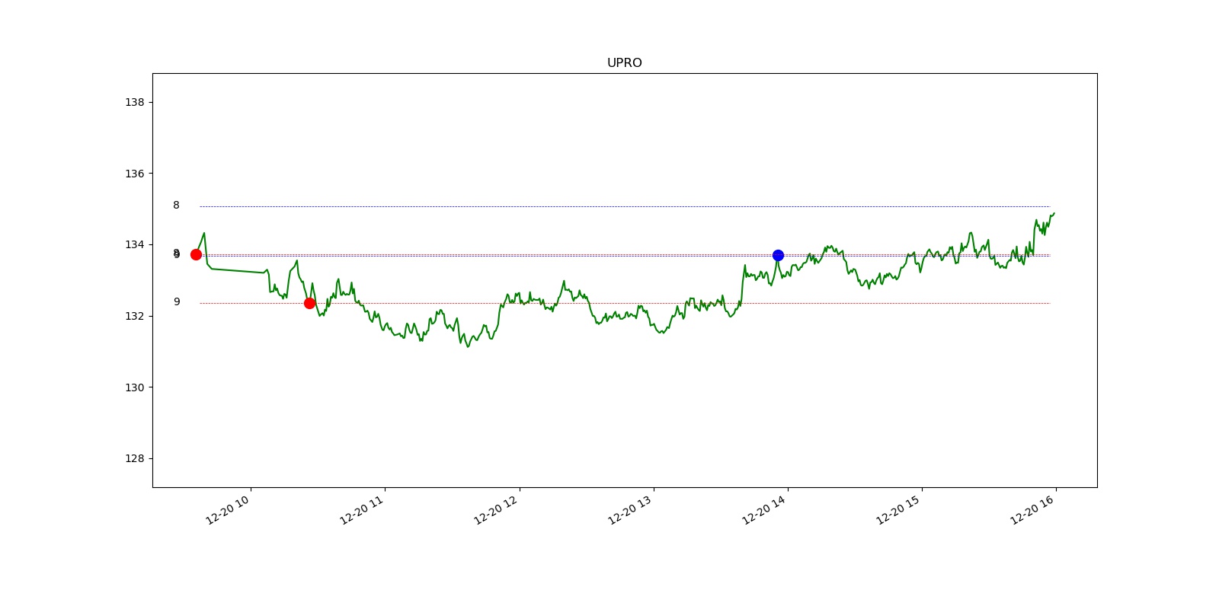Click the x-axis label 12-20 16
Viewport: 1219px width, 609px height.
click(x=1032, y=509)
